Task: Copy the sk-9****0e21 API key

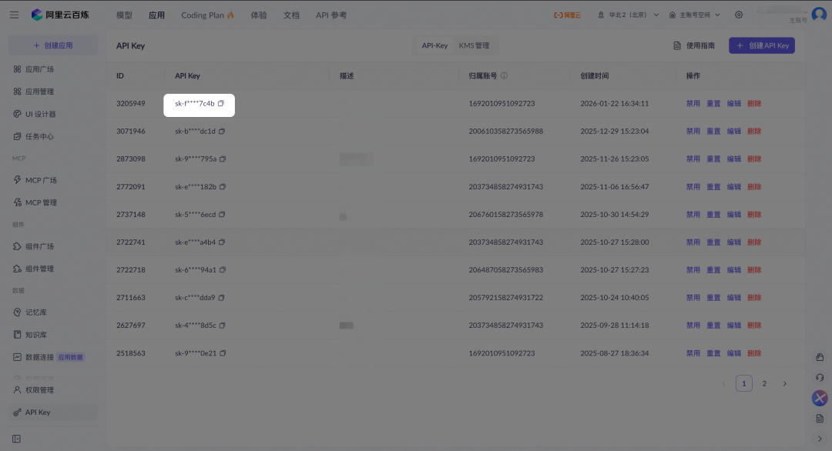Action: [223, 353]
